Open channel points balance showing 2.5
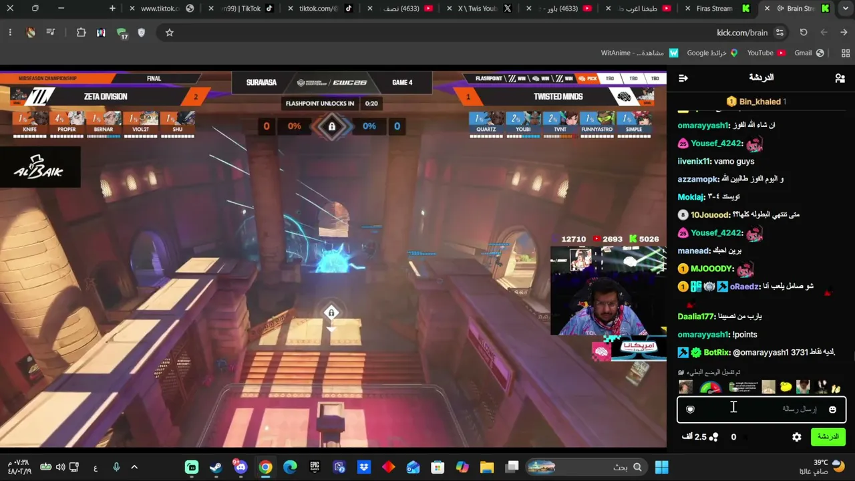 (700, 437)
